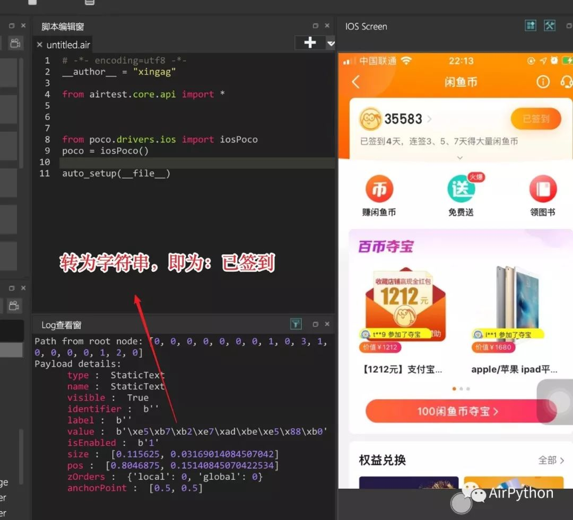This screenshot has height=520, width=573.
Task: Close the upper left side panel
Action: pos(23,25)
